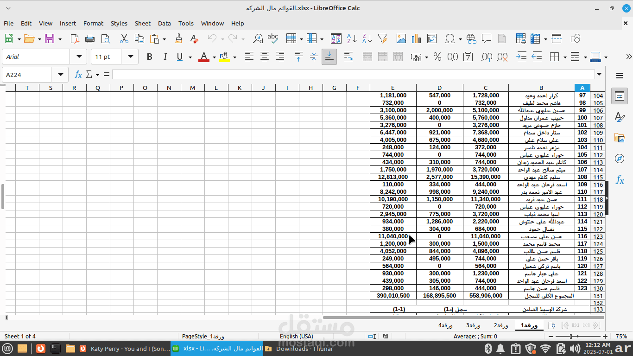
Task: Open the font size dropdown
Action: point(130,57)
